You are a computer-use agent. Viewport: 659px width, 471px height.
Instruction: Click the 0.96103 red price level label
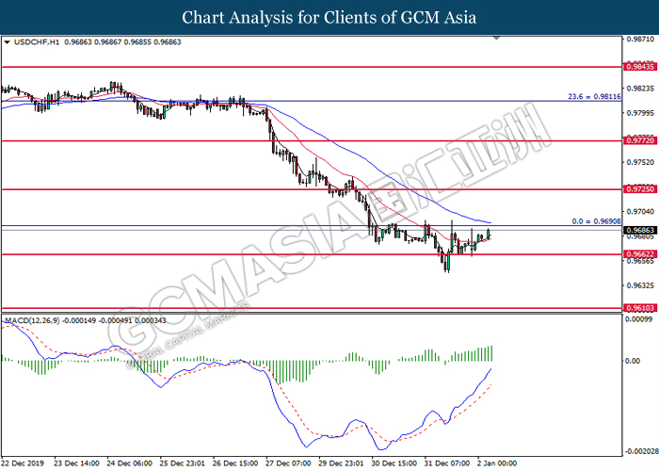640,308
